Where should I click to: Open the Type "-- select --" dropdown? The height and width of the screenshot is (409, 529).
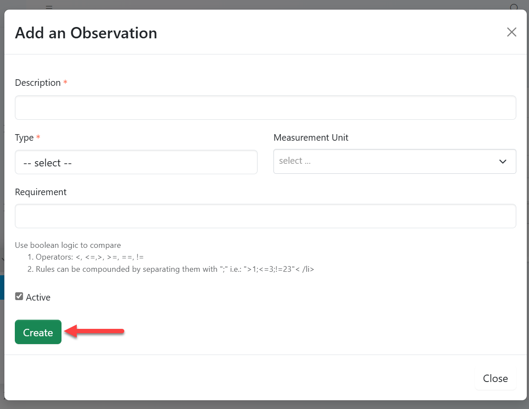[136, 162]
